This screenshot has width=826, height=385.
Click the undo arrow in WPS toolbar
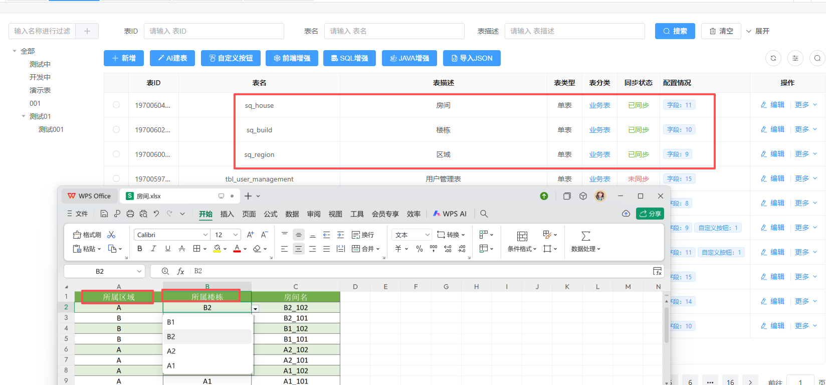coord(156,214)
